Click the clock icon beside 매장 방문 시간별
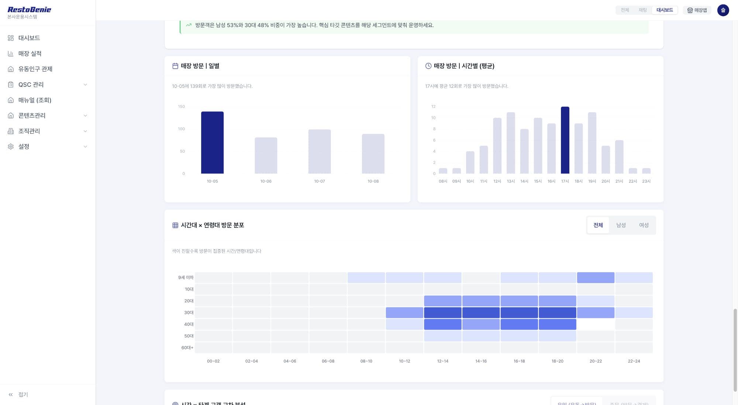Viewport: 738px width, 405px height. (428, 66)
